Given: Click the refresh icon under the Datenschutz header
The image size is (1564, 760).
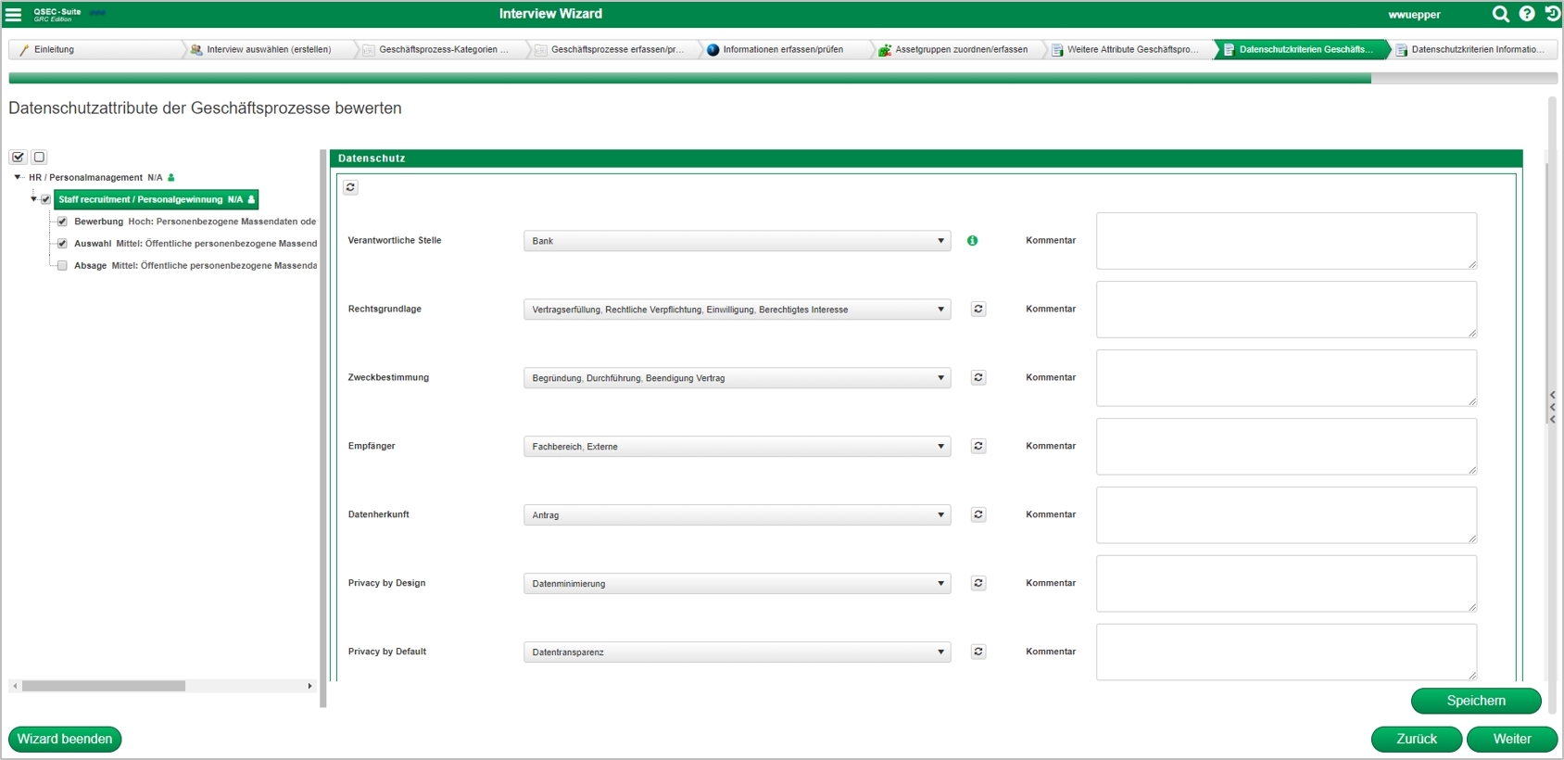Looking at the screenshot, I should 350,187.
